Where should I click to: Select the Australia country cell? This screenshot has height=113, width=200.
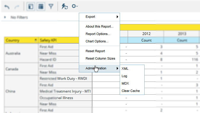(x=21, y=53)
